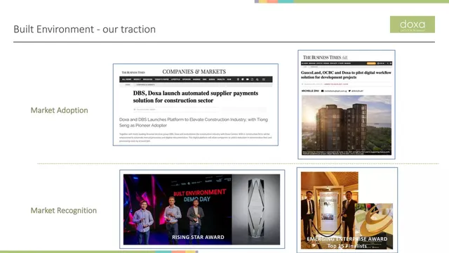Click the dark navigation bar in DBS article

click(x=196, y=79)
